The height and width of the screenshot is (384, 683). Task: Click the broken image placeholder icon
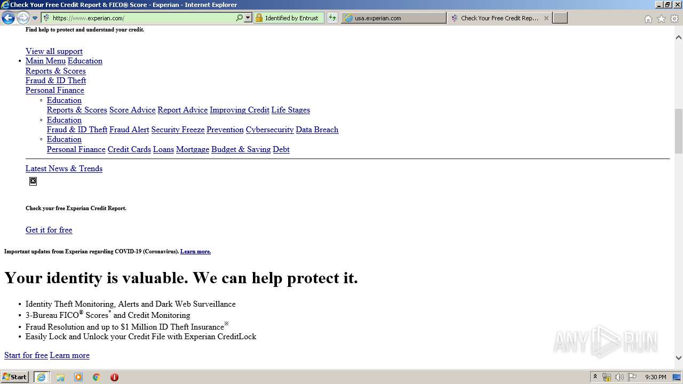(33, 181)
